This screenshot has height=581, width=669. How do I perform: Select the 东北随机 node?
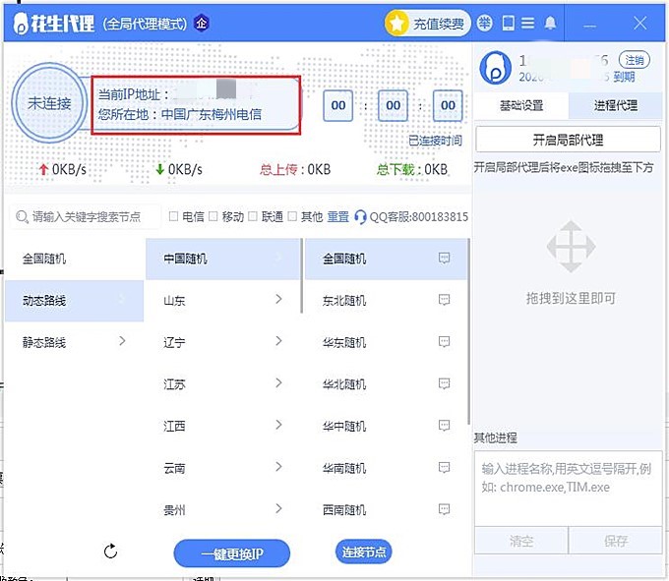click(x=386, y=301)
